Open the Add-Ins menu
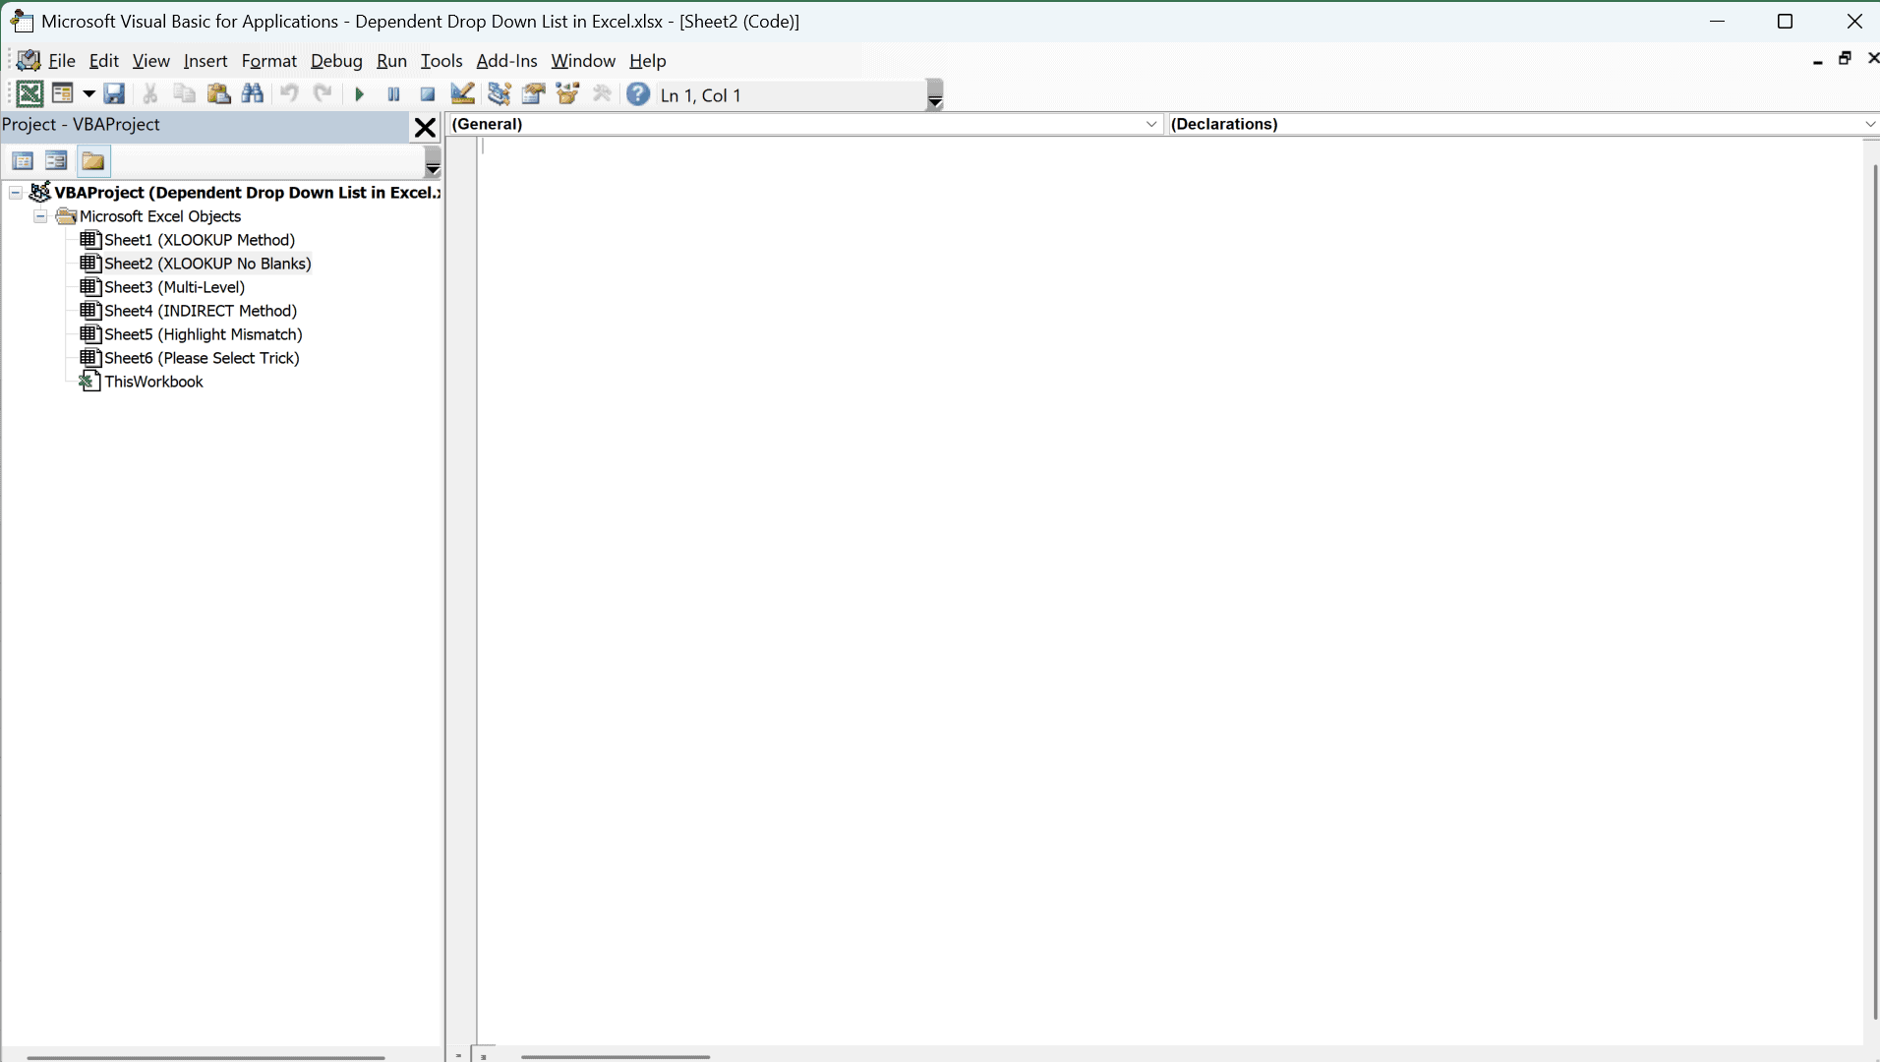 pos(506,61)
